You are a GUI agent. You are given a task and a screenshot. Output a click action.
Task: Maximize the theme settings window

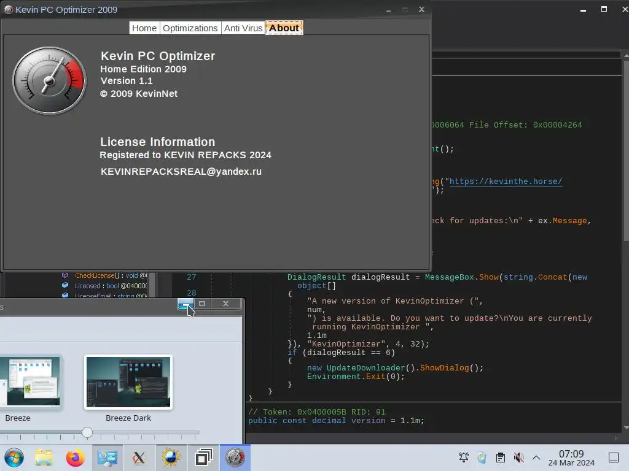pyautogui.click(x=202, y=304)
